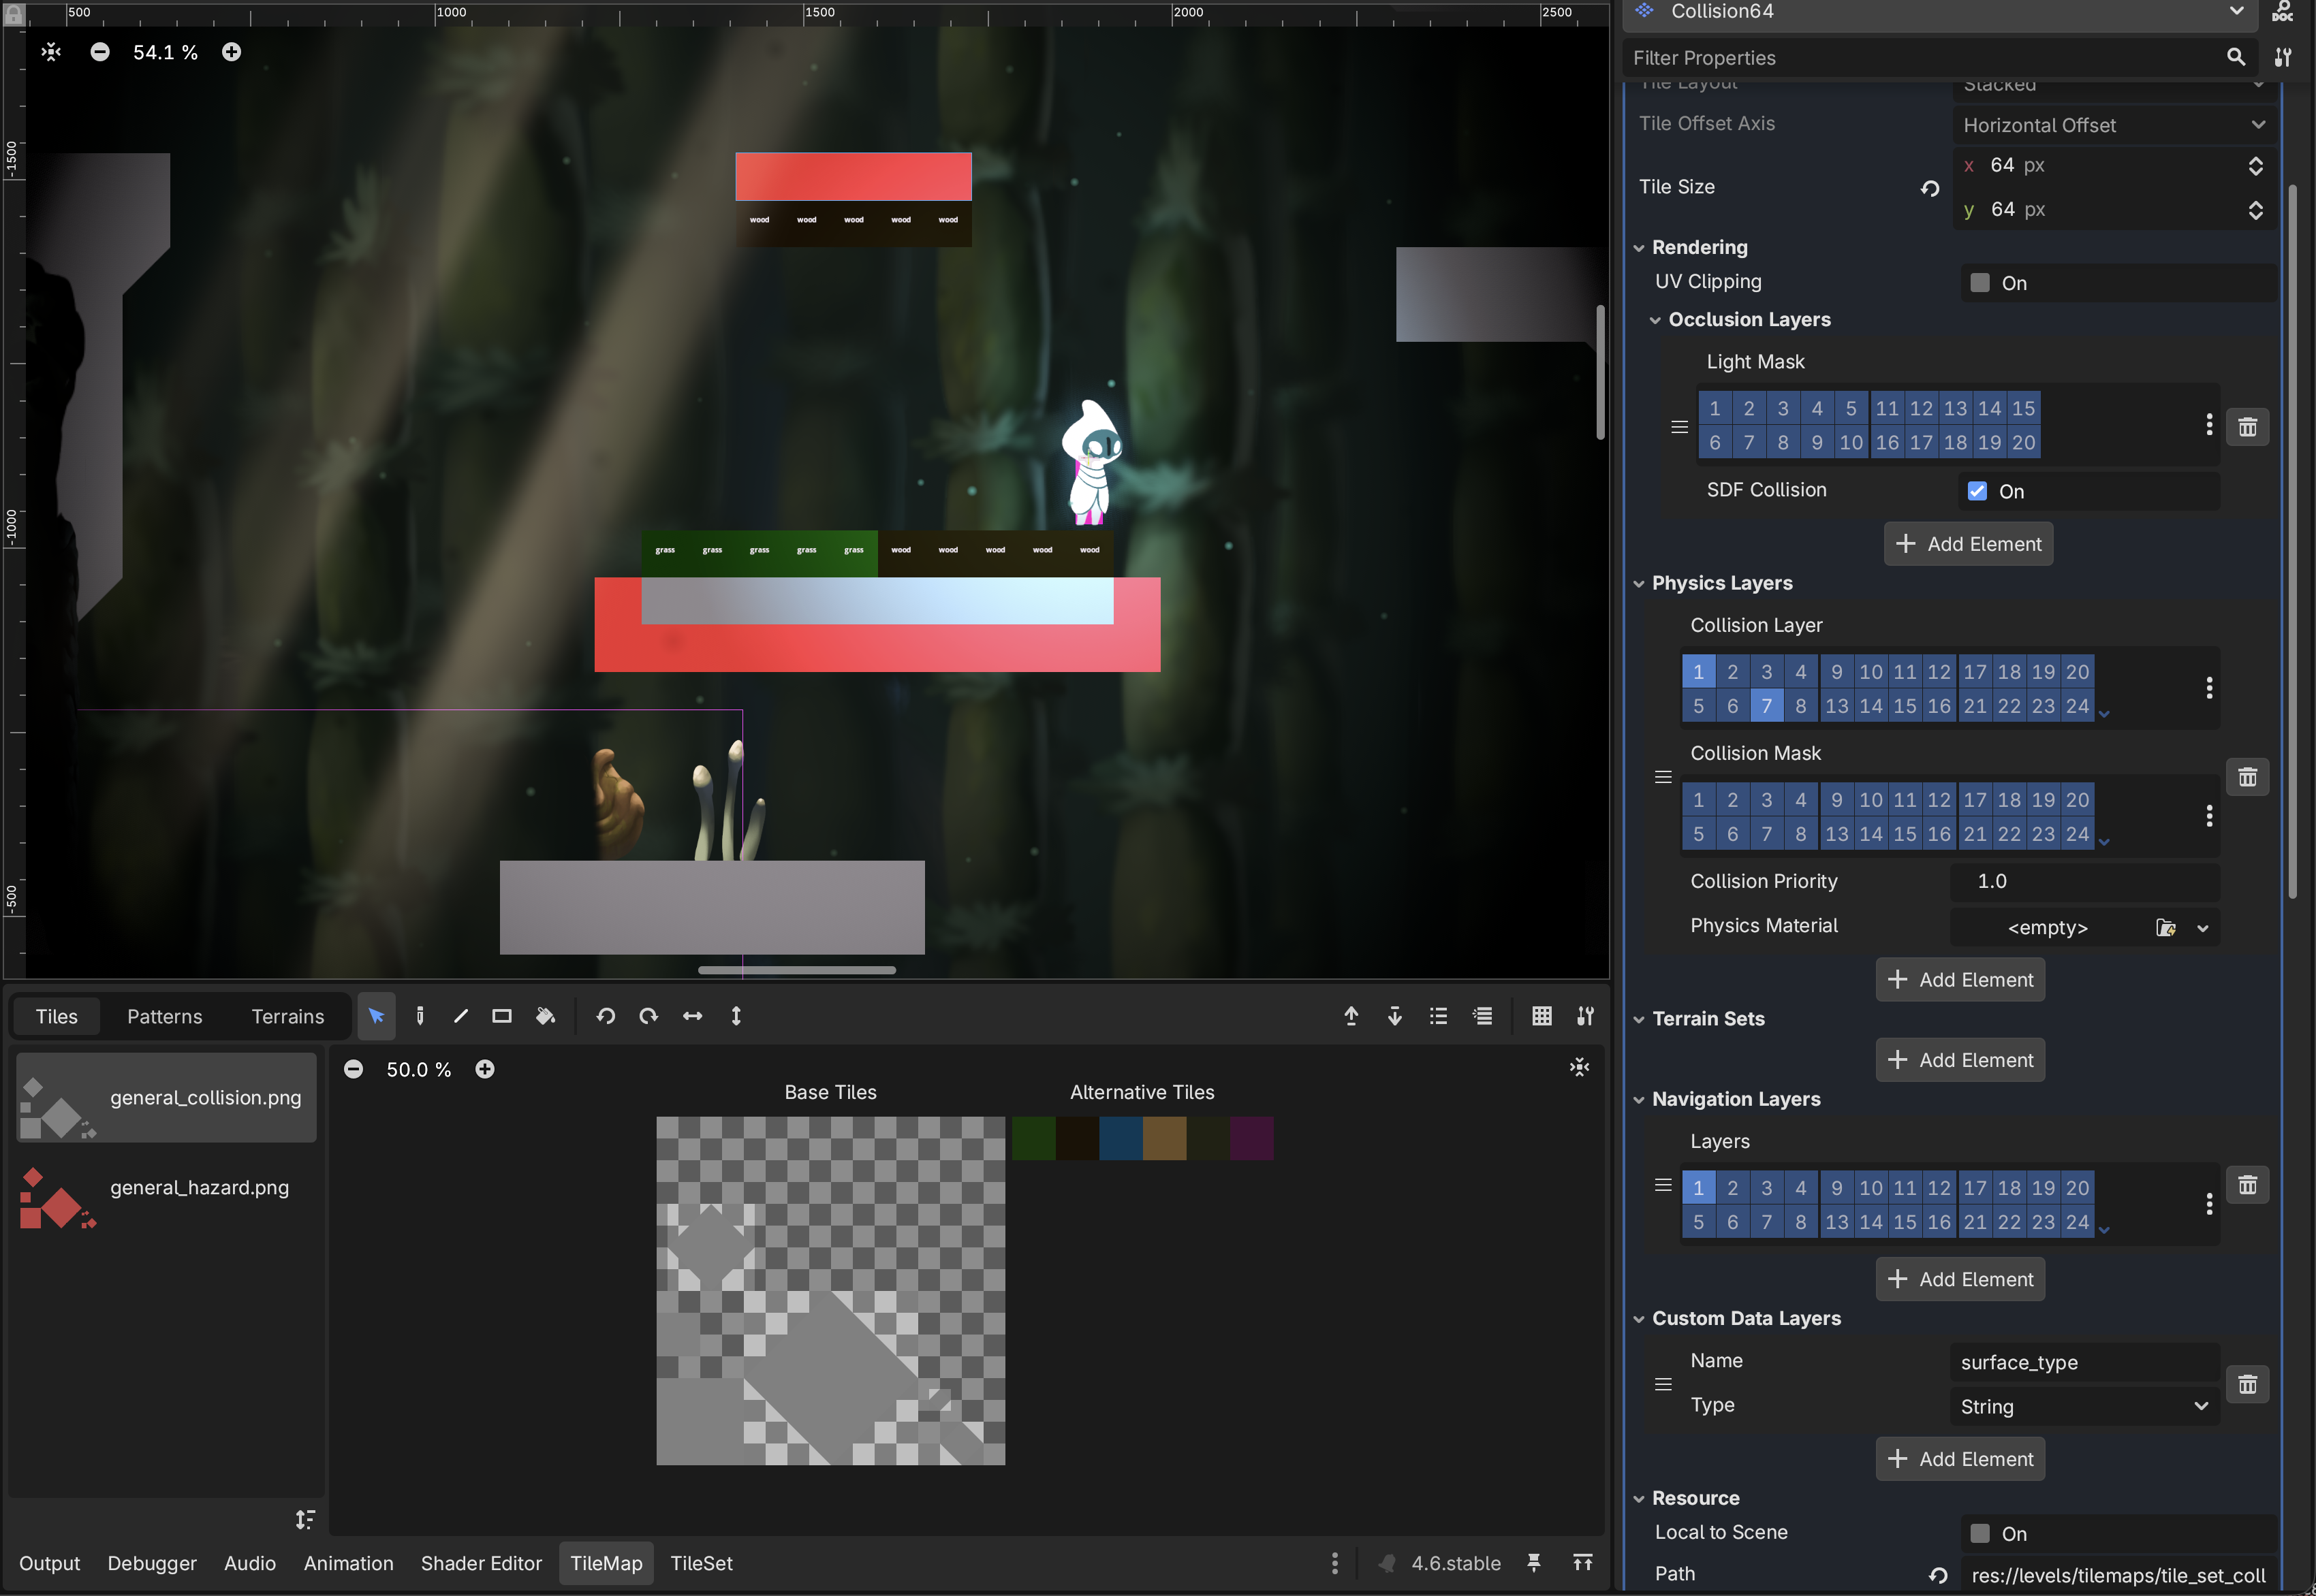Click the down-arrow next layer icon

click(x=1394, y=1016)
